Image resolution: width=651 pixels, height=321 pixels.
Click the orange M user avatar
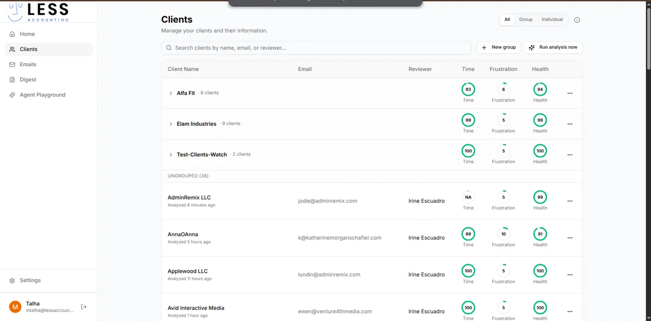coord(15,307)
